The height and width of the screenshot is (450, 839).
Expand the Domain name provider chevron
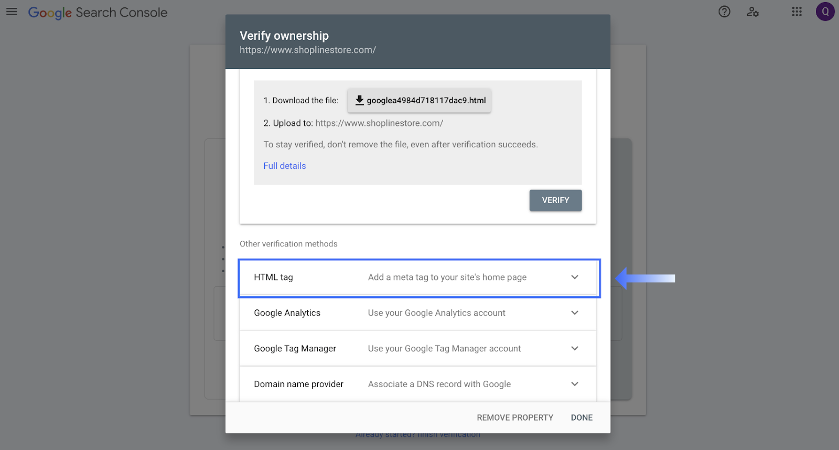(575, 384)
